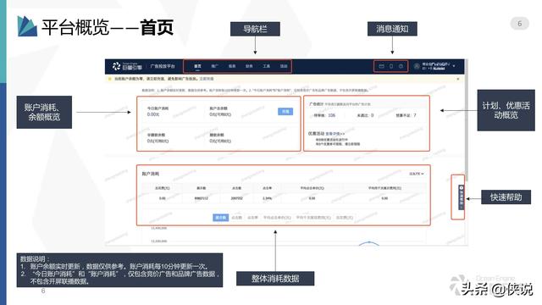Image resolution: width=542 pixels, height=305 pixels.
Task: Click the blue triangle slide logo
Action: 27,26
